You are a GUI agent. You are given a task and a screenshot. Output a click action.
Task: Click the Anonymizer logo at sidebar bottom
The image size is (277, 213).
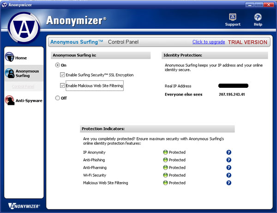pos(24,206)
